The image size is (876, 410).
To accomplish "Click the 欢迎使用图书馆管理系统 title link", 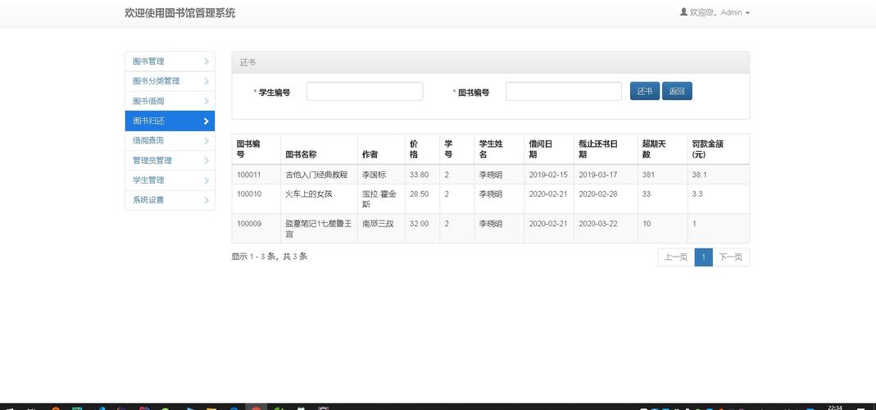I will pos(180,13).
